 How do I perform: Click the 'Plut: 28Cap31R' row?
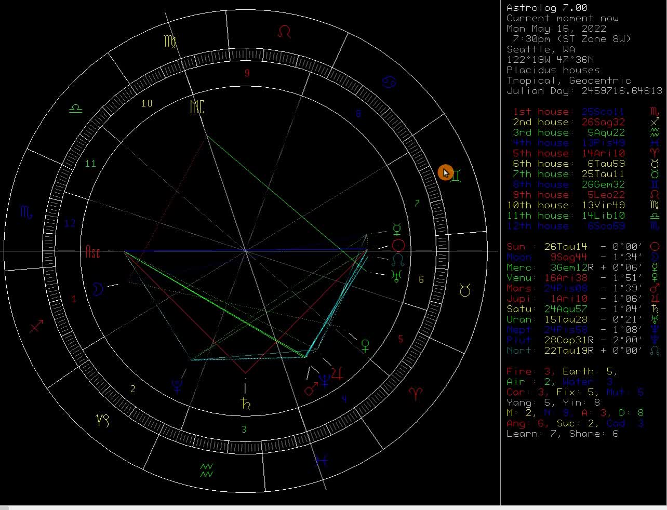coord(583,340)
